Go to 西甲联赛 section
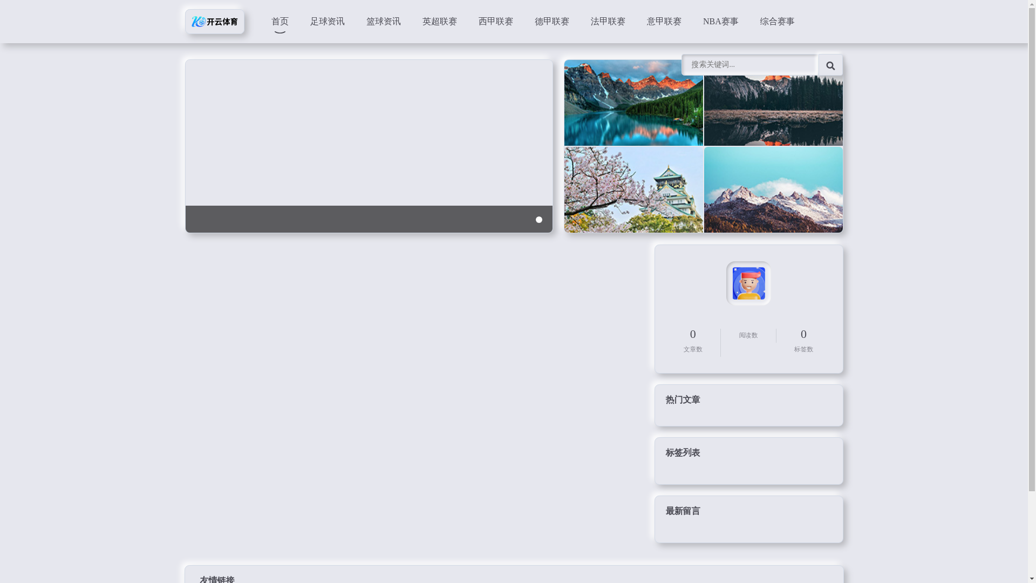The height and width of the screenshot is (583, 1036). [495, 22]
